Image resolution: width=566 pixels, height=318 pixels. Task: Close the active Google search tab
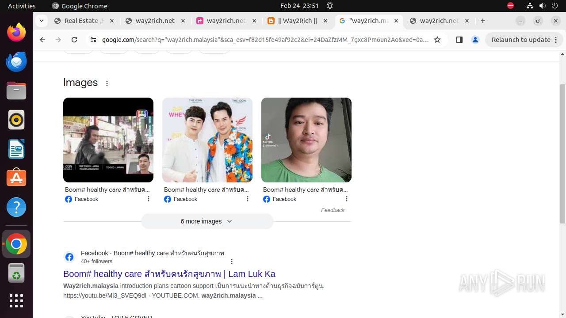(x=396, y=21)
